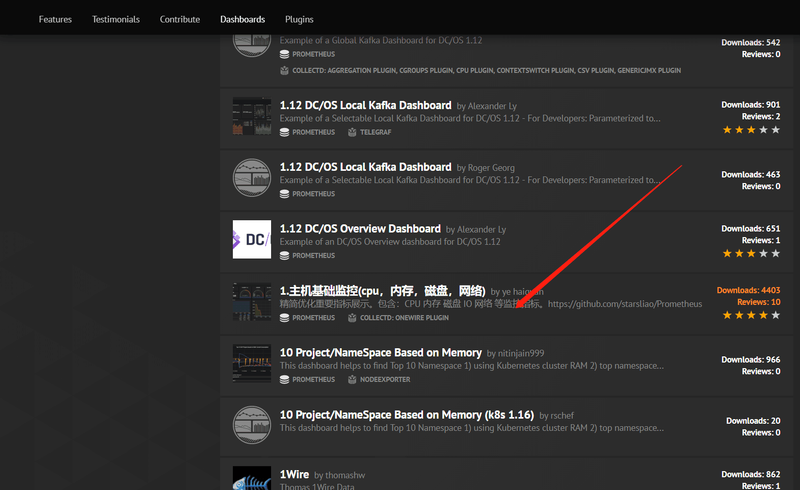Click the 'Downloads: 901' text
The height and width of the screenshot is (490, 800).
point(751,105)
